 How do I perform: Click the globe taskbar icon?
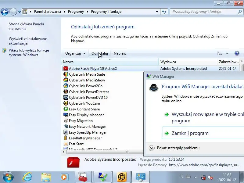click(122, 177)
